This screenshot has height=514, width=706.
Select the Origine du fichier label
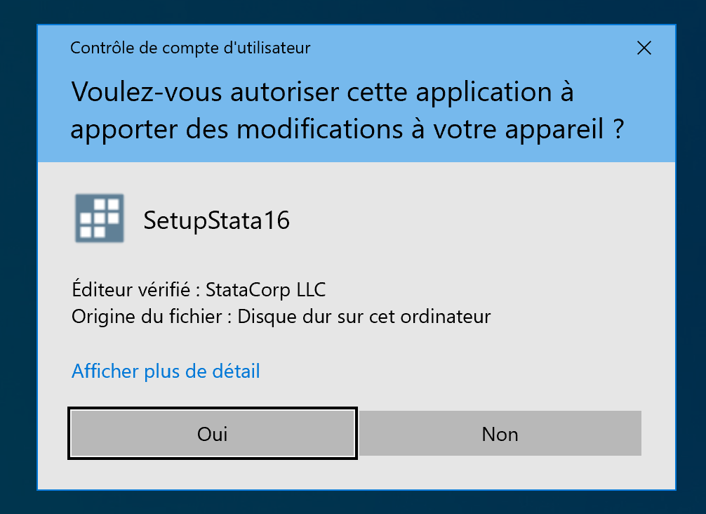point(146,316)
